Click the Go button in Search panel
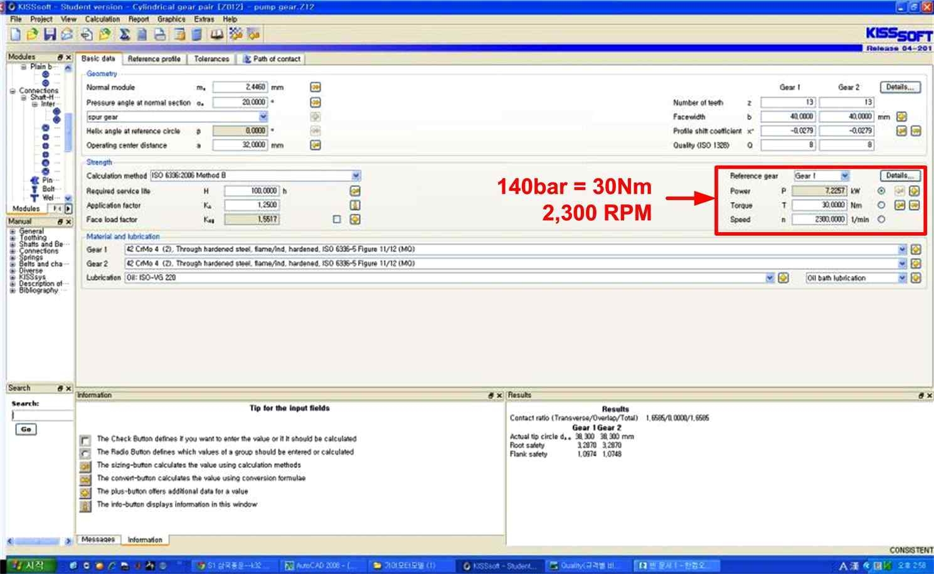Viewport: 934px width, 574px height. coord(26,430)
